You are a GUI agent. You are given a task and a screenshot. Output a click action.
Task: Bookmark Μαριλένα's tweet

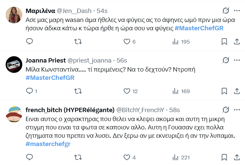[x=224, y=42]
